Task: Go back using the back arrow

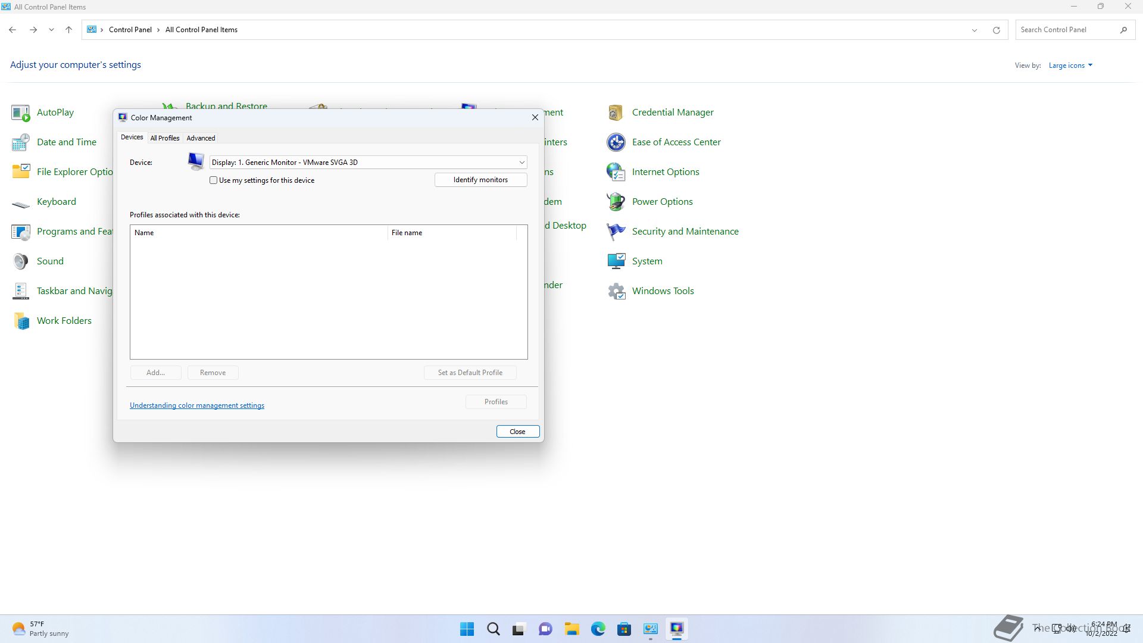Action: pyautogui.click(x=13, y=30)
